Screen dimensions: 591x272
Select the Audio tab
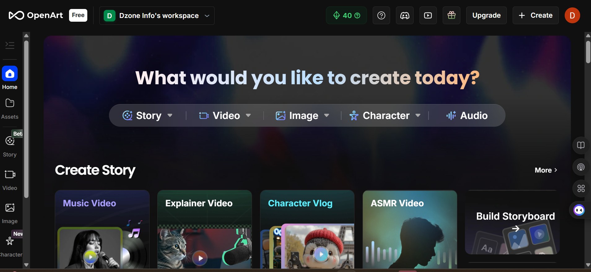(467, 116)
